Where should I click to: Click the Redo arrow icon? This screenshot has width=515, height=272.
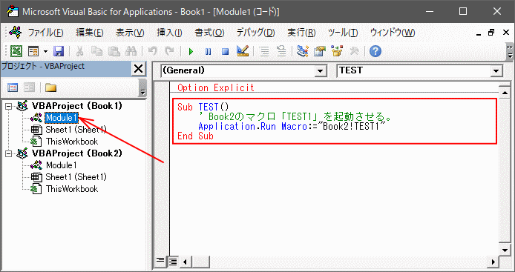[169, 51]
